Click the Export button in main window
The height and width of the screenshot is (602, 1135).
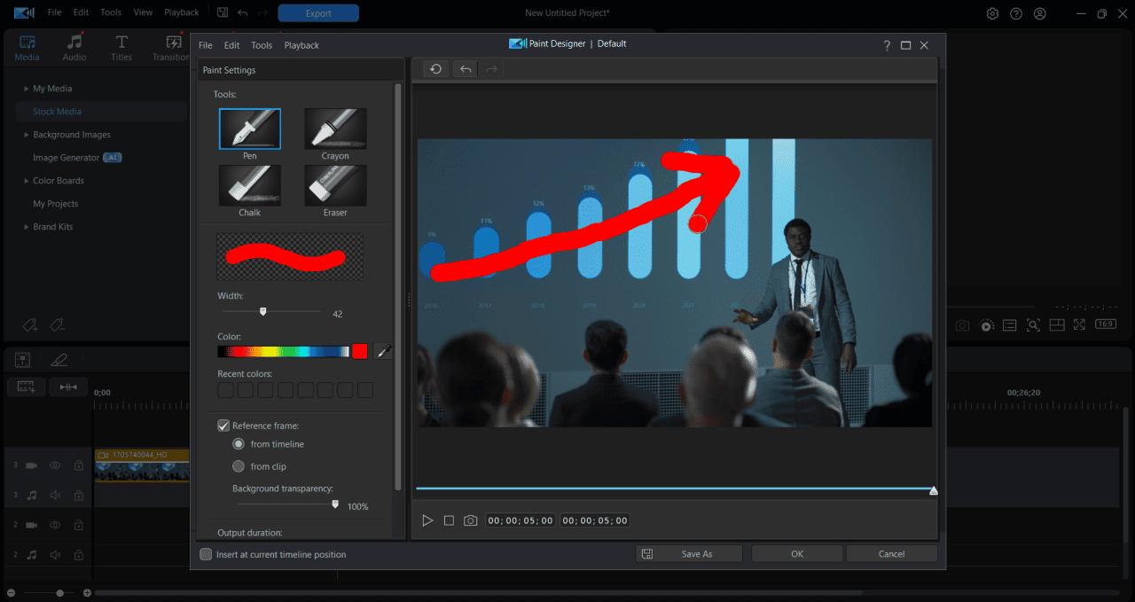[318, 13]
